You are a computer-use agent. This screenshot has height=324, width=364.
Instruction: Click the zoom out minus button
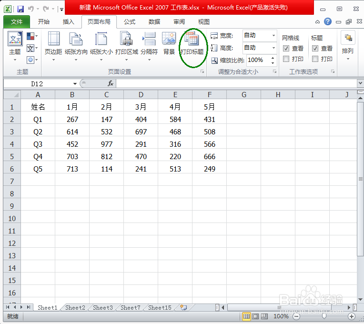[296, 316]
